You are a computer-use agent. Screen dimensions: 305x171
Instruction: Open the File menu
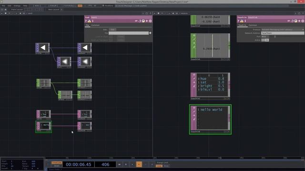pyautogui.click(x=3, y=6)
